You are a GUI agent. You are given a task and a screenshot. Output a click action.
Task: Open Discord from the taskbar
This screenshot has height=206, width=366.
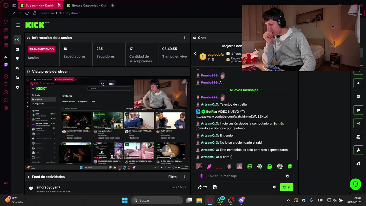pos(242,200)
